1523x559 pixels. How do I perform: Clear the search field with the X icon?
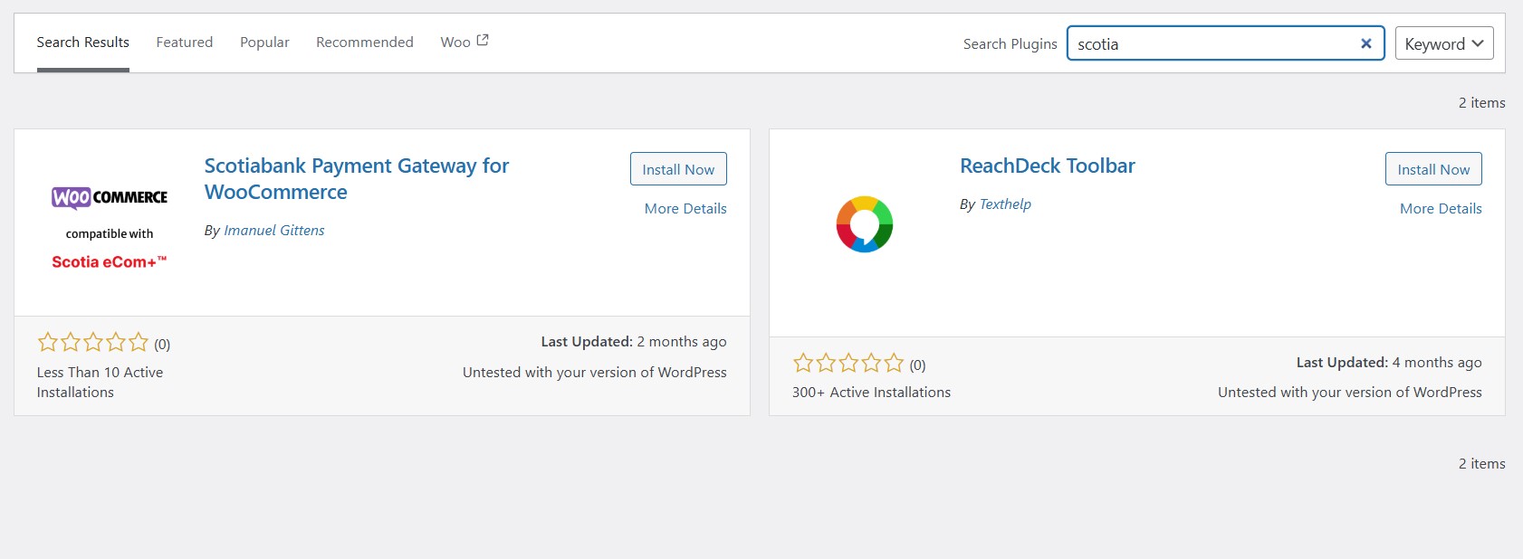1365,43
